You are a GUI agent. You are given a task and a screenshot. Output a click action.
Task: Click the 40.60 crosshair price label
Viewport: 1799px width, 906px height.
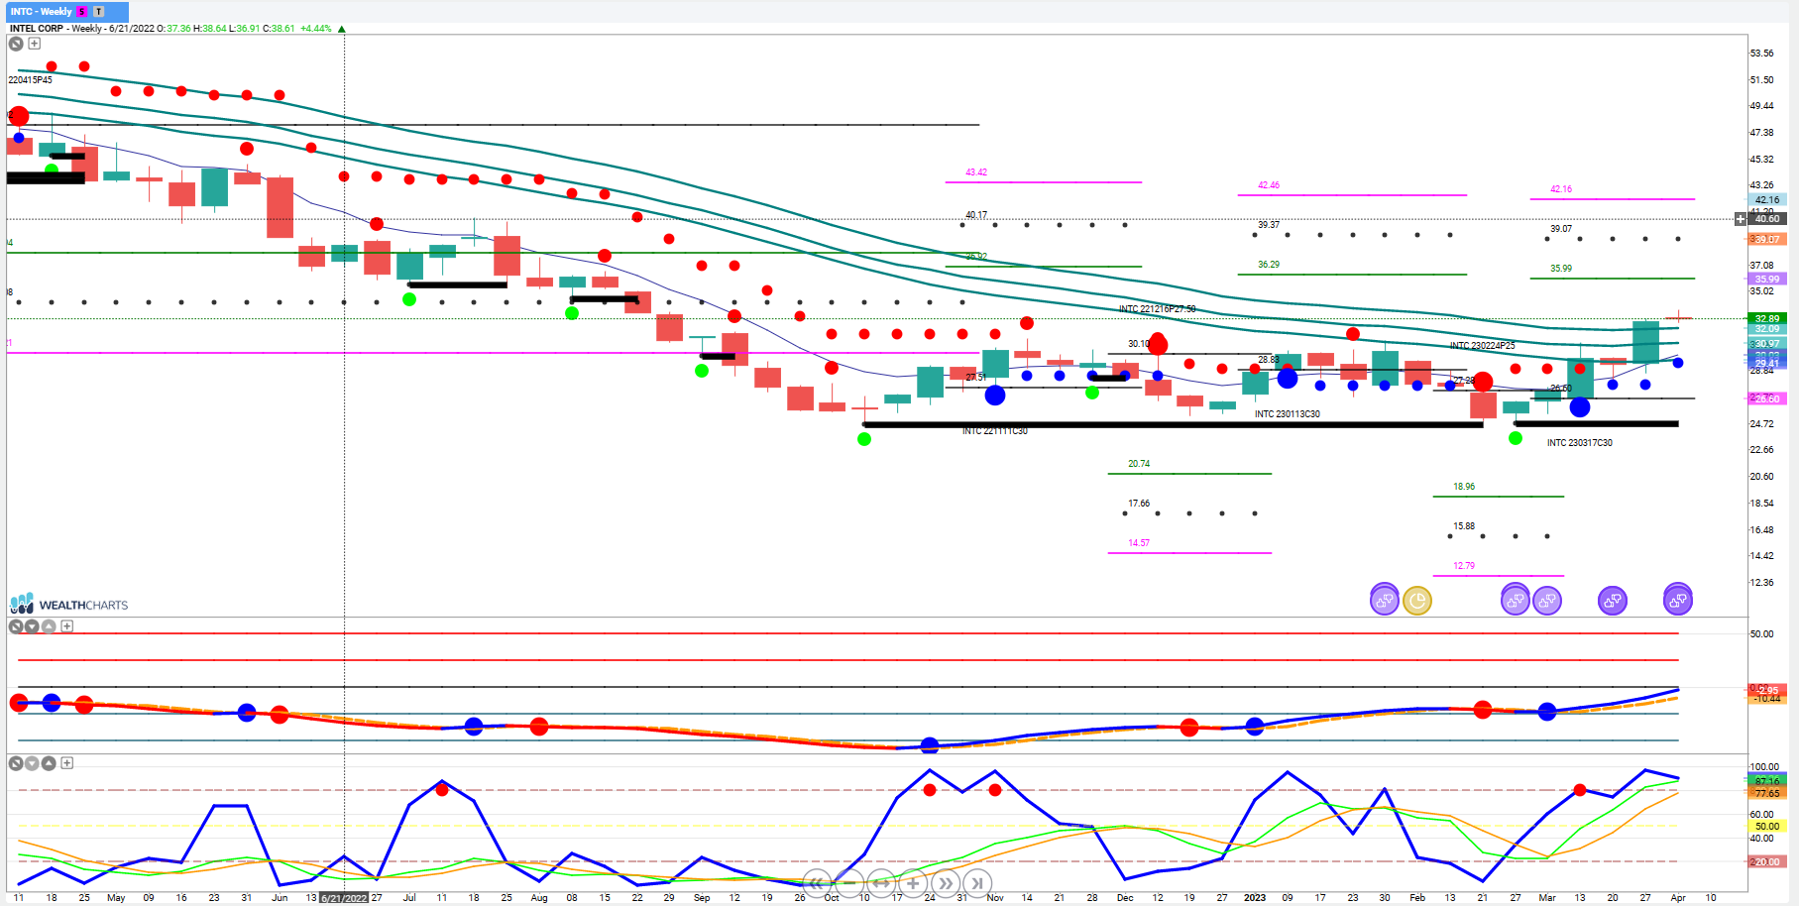pos(1767,219)
